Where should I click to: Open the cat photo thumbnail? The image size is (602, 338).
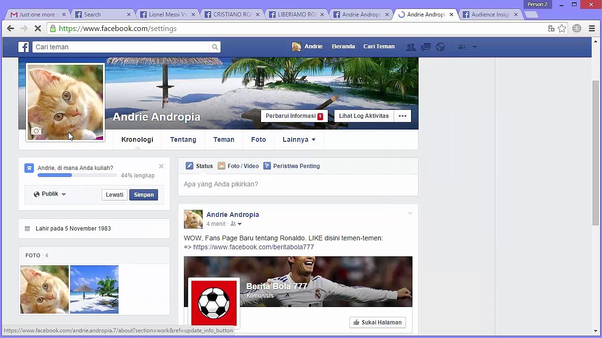click(44, 290)
